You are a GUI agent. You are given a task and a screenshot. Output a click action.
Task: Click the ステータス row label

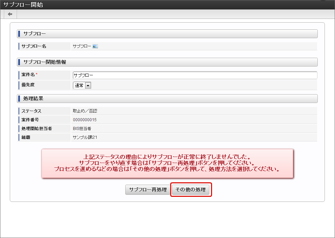tap(31, 111)
